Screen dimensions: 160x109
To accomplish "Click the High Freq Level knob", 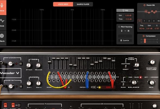I will tap(137, 65).
